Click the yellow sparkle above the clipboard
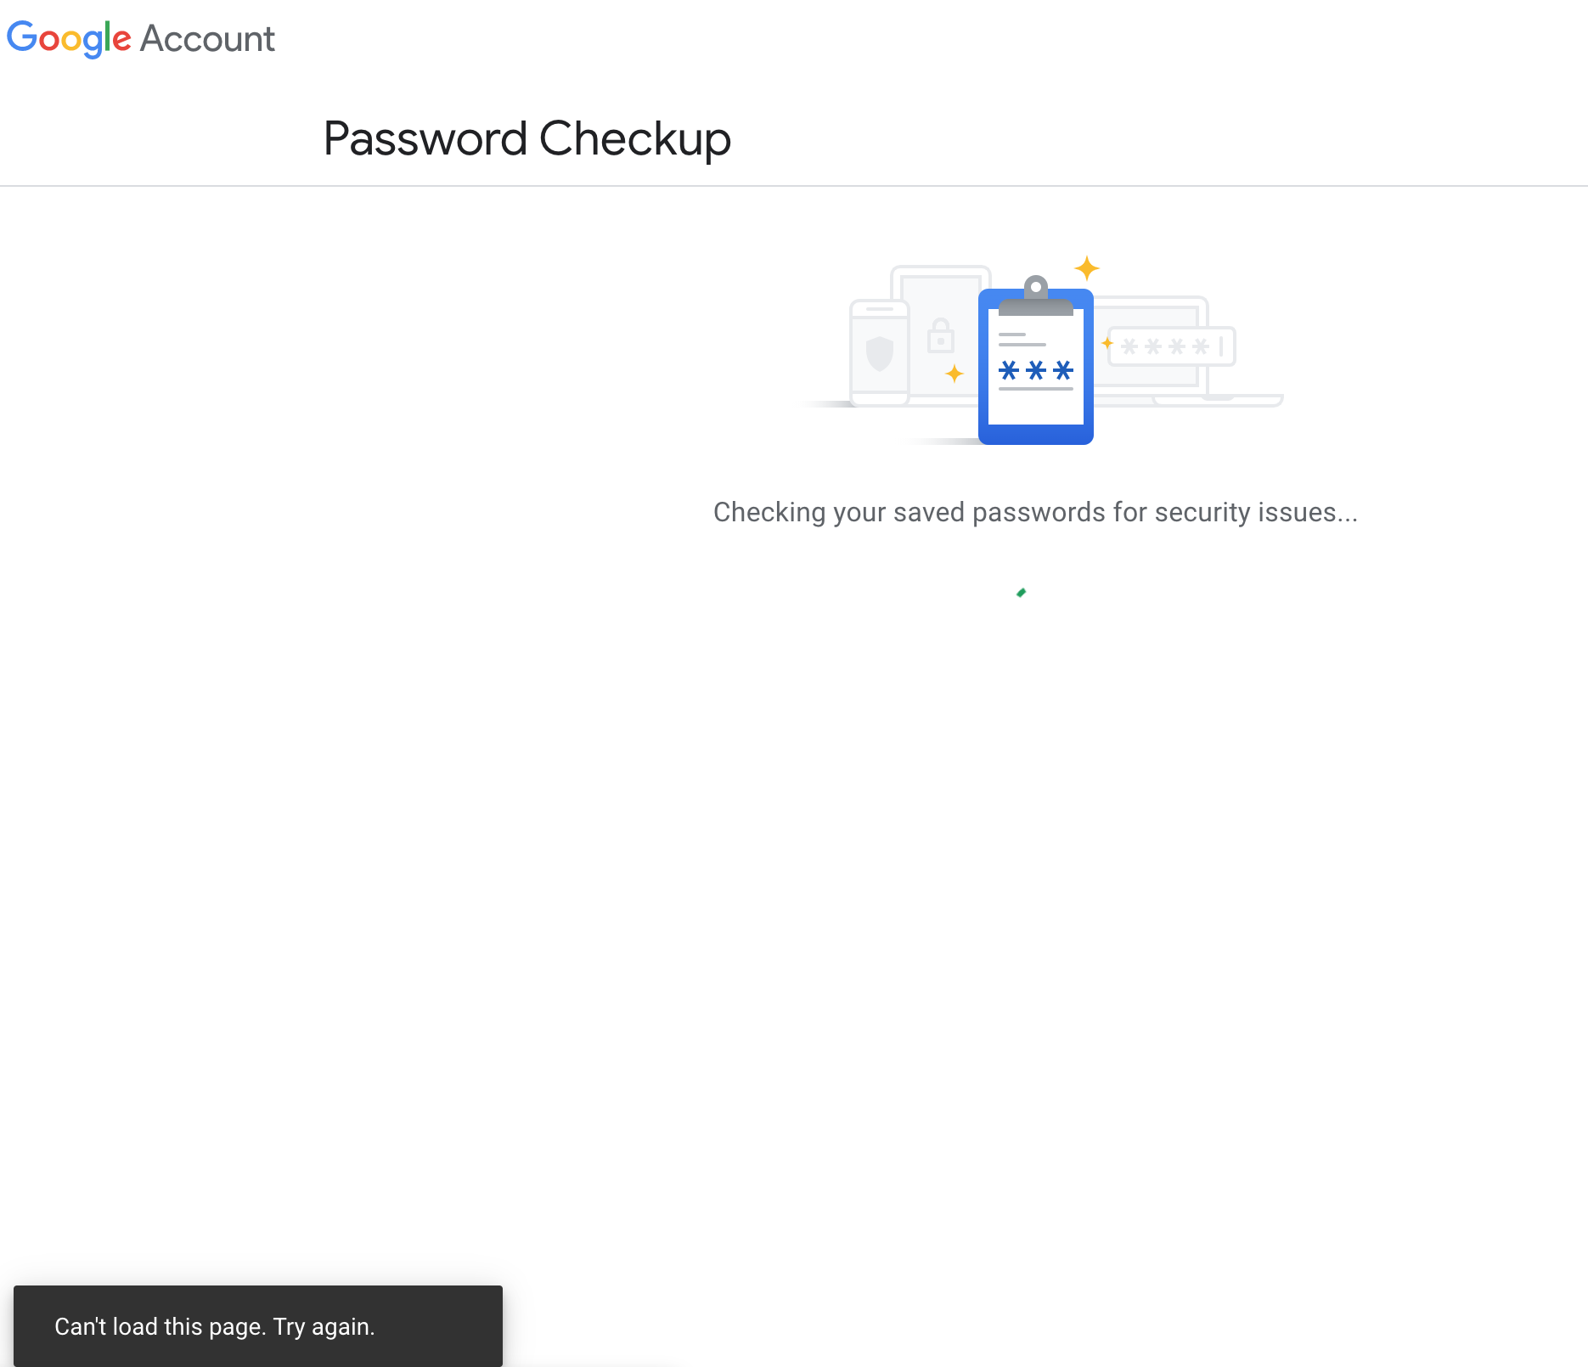This screenshot has height=1367, width=1588. click(x=1088, y=269)
